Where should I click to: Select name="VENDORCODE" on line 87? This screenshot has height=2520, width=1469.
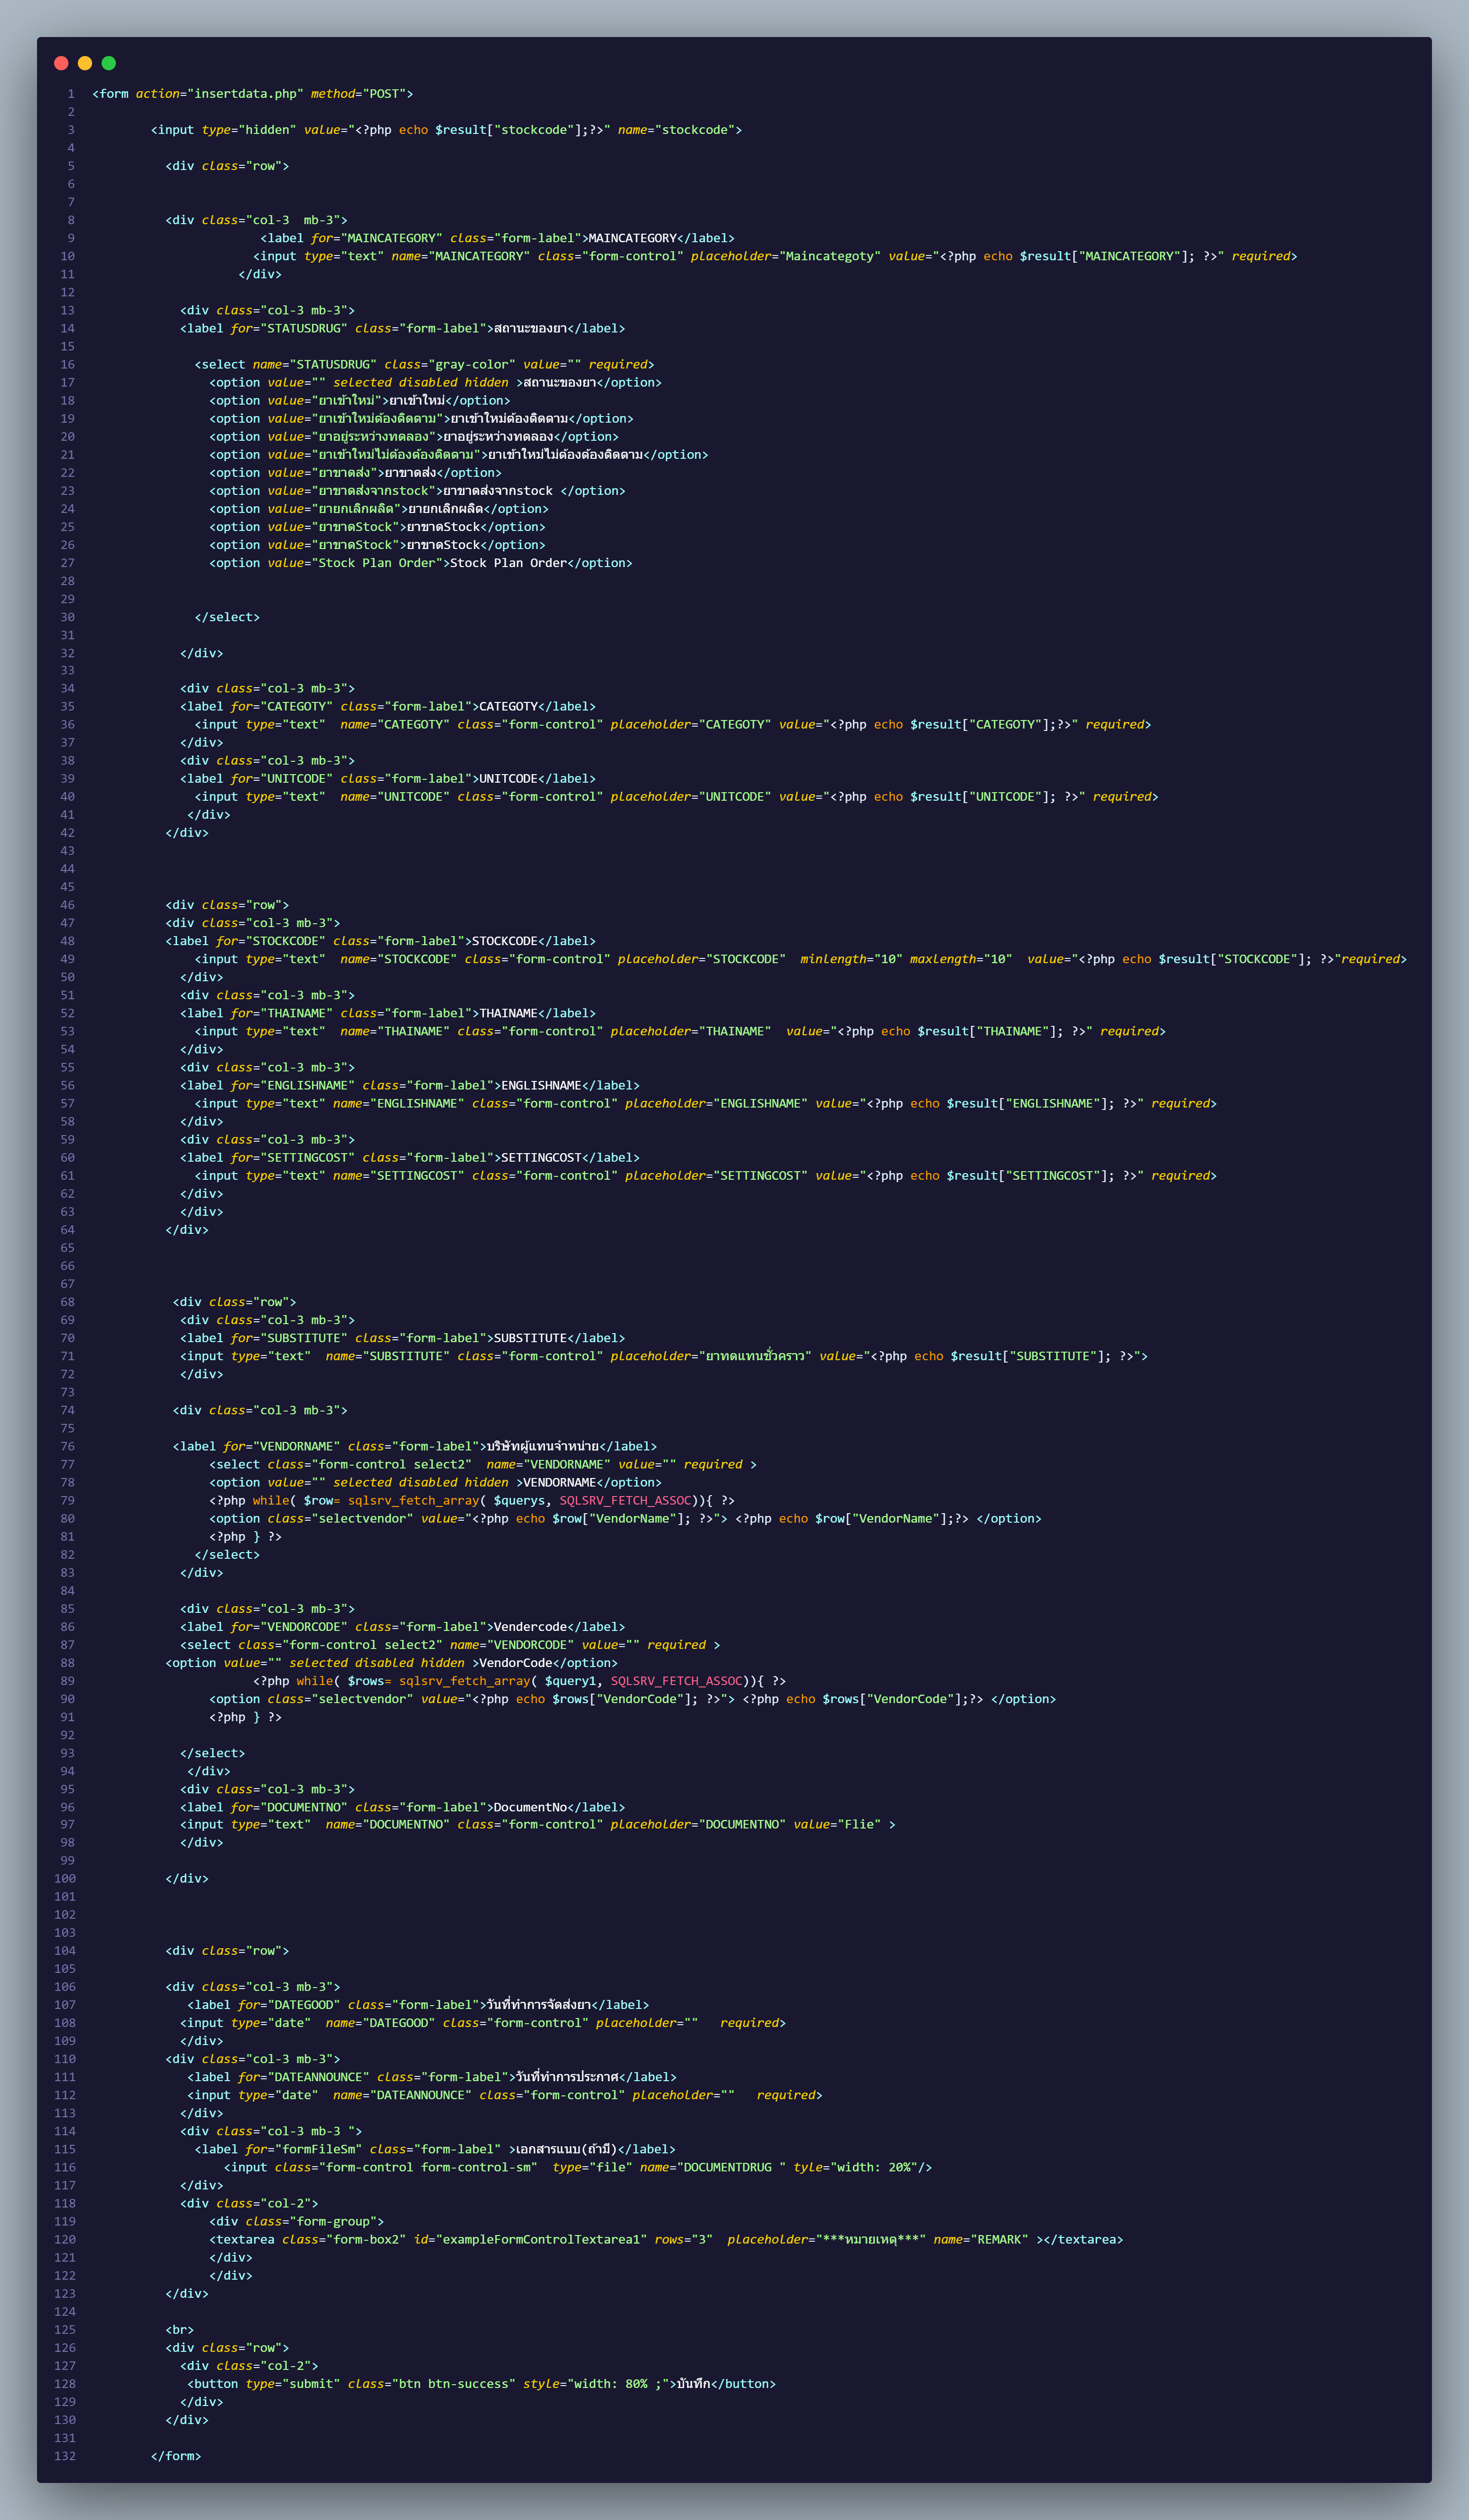tap(512, 1645)
